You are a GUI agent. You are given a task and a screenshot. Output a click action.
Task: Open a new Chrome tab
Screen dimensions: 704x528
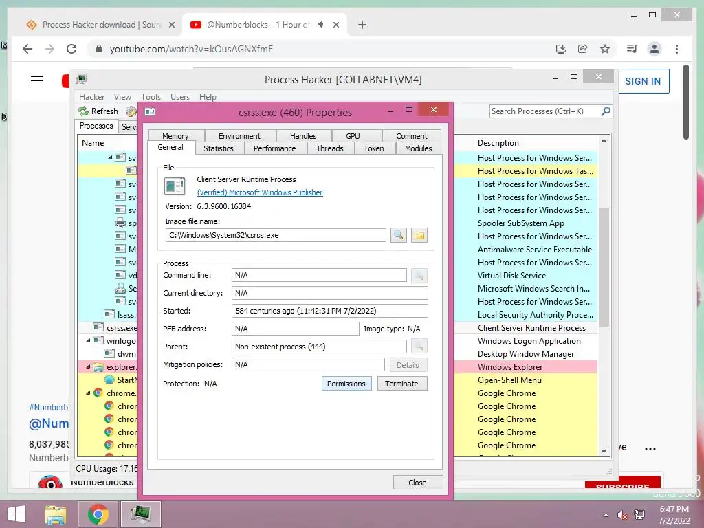click(x=362, y=25)
